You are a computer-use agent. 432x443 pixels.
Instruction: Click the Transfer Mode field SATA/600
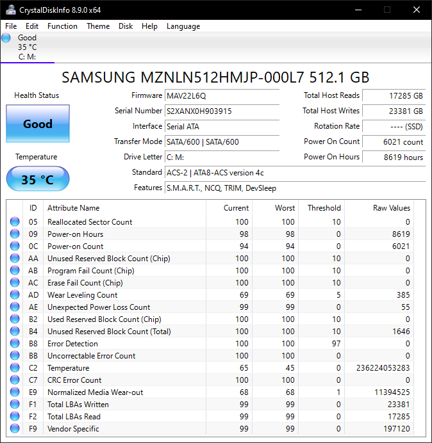tap(222, 141)
